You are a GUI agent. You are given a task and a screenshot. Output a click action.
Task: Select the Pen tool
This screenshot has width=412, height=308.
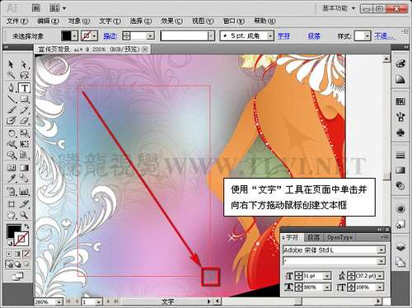coord(11,88)
